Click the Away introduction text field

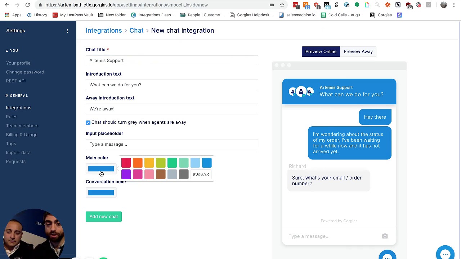tap(172, 109)
